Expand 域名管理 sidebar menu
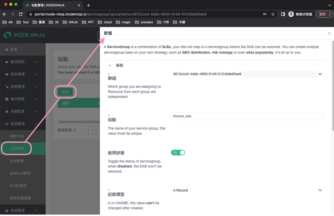This screenshot has width=334, height=216. tap(23, 74)
